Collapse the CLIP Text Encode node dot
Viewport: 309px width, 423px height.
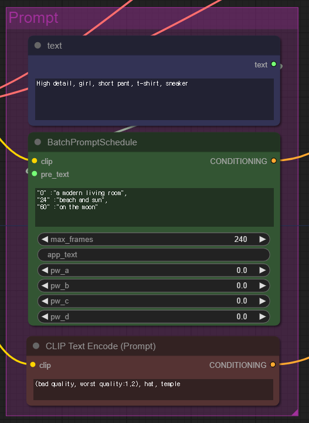[x=36, y=346]
